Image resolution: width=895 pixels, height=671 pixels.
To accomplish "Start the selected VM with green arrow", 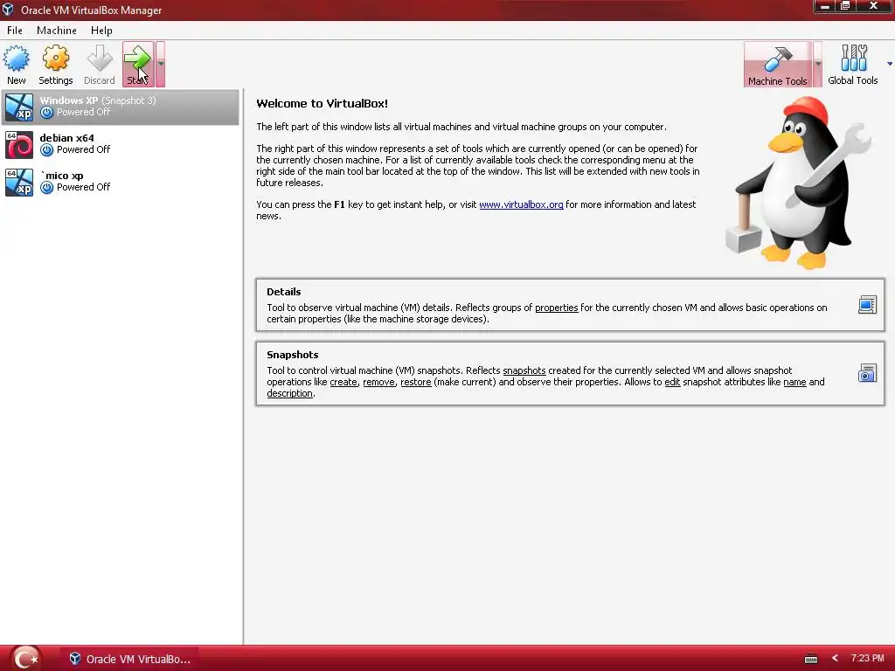I will pos(137,64).
